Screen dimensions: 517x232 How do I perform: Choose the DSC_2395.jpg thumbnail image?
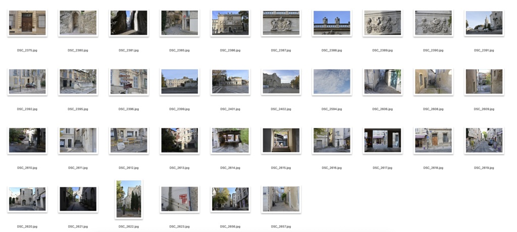click(x=78, y=81)
